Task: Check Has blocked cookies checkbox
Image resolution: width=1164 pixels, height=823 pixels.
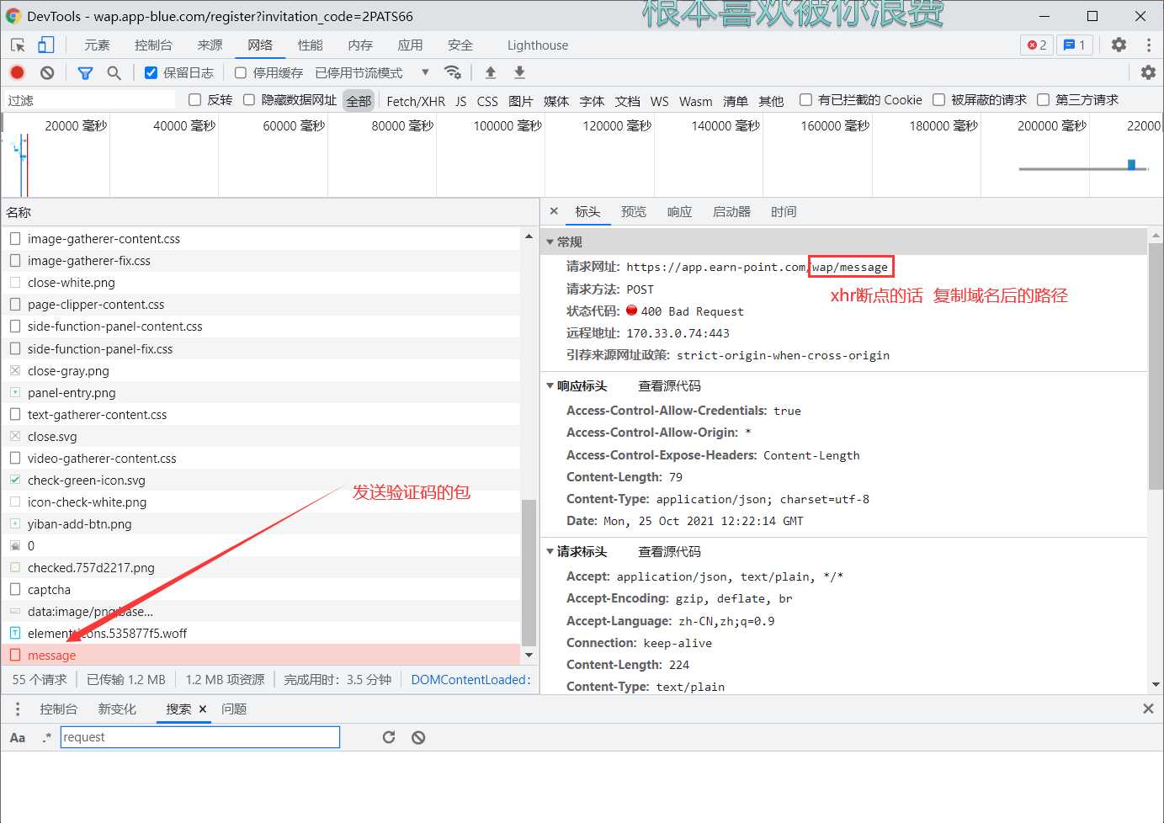Action: [x=805, y=100]
